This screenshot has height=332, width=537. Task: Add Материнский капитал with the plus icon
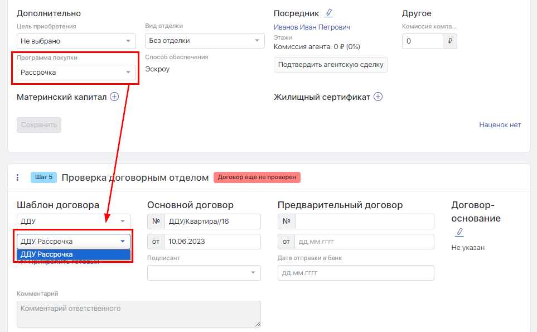pos(114,97)
